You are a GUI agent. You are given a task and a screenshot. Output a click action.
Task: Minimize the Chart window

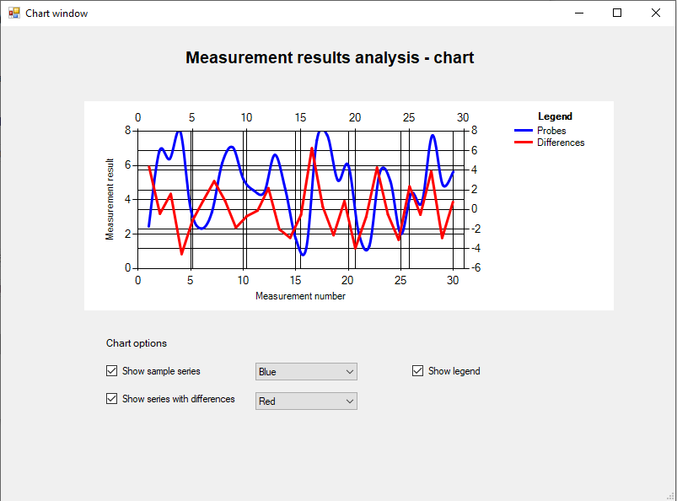coord(579,13)
